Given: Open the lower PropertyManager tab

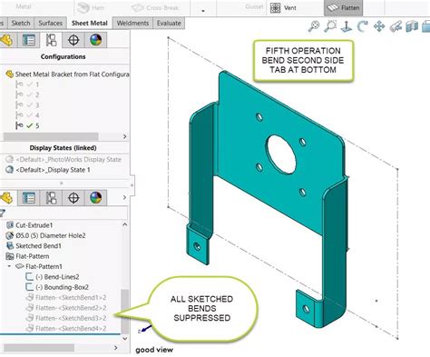Looking at the screenshot, I should (x=29, y=198).
